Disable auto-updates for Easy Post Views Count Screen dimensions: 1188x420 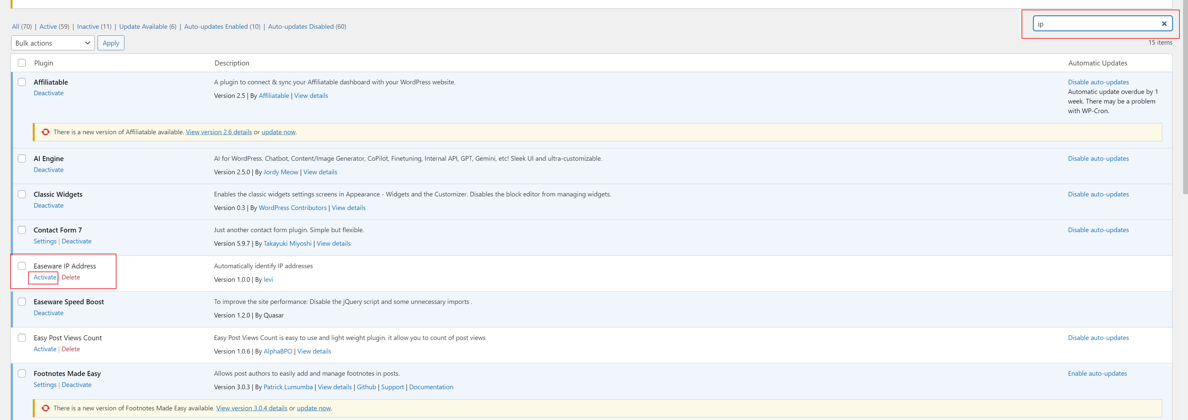click(1098, 337)
